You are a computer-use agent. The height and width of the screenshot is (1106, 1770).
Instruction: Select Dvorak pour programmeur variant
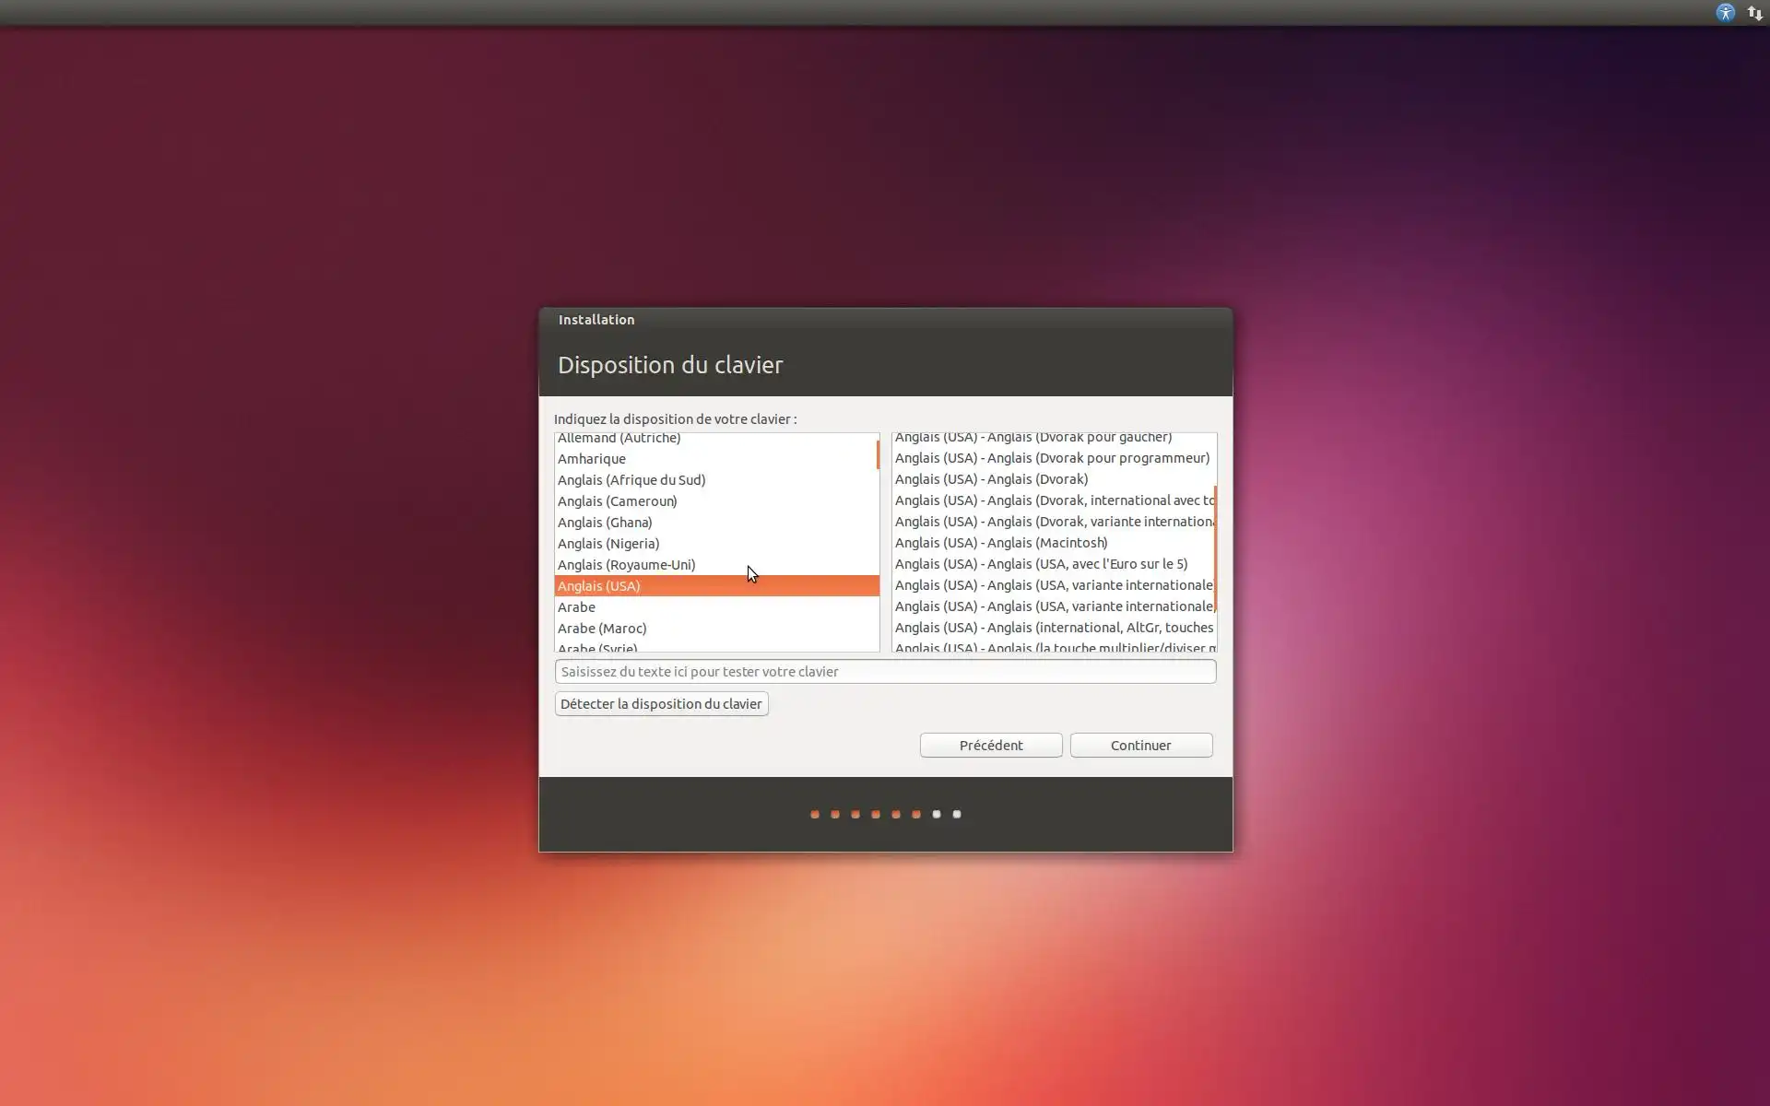pos(1052,458)
